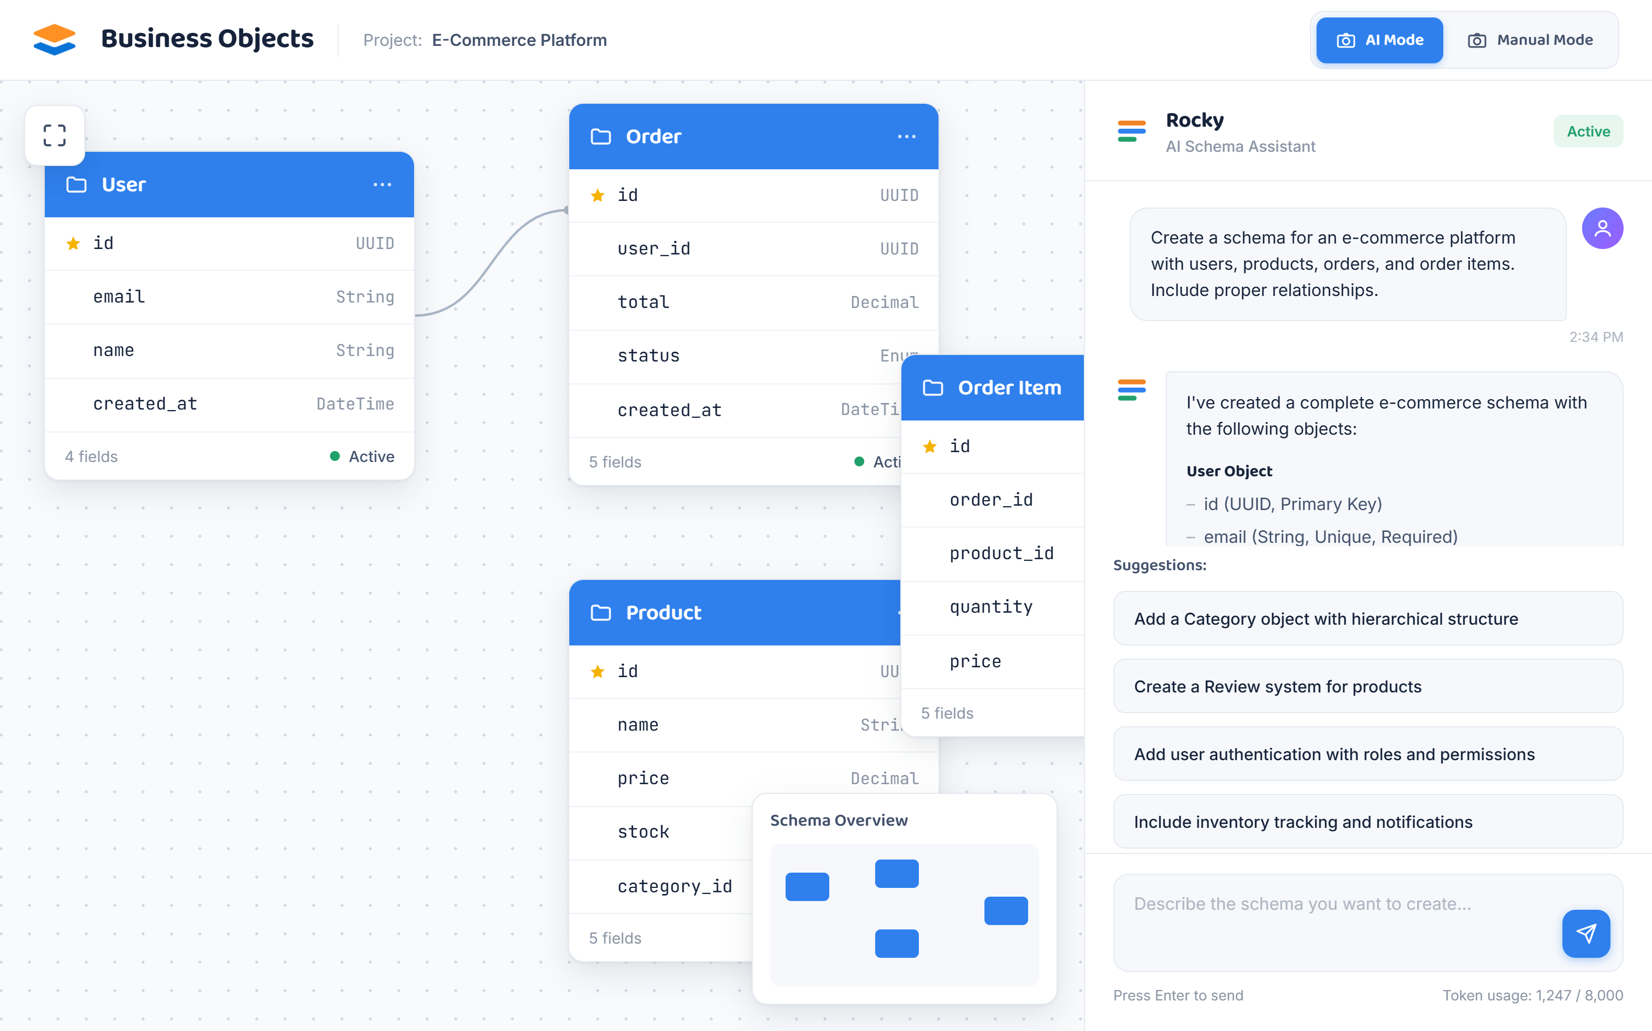The height and width of the screenshot is (1031, 1652).
Task: Click the Business Objects logo icon
Action: click(55, 39)
